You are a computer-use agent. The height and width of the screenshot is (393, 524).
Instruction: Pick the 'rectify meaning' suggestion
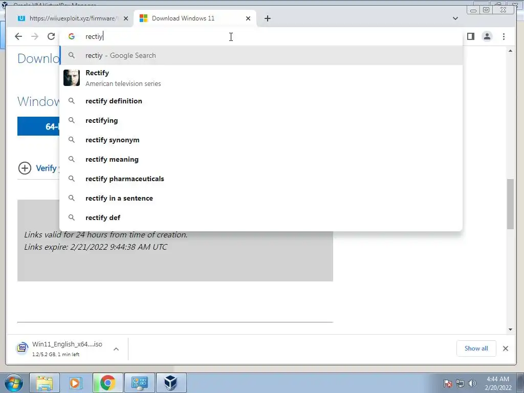pos(261,160)
